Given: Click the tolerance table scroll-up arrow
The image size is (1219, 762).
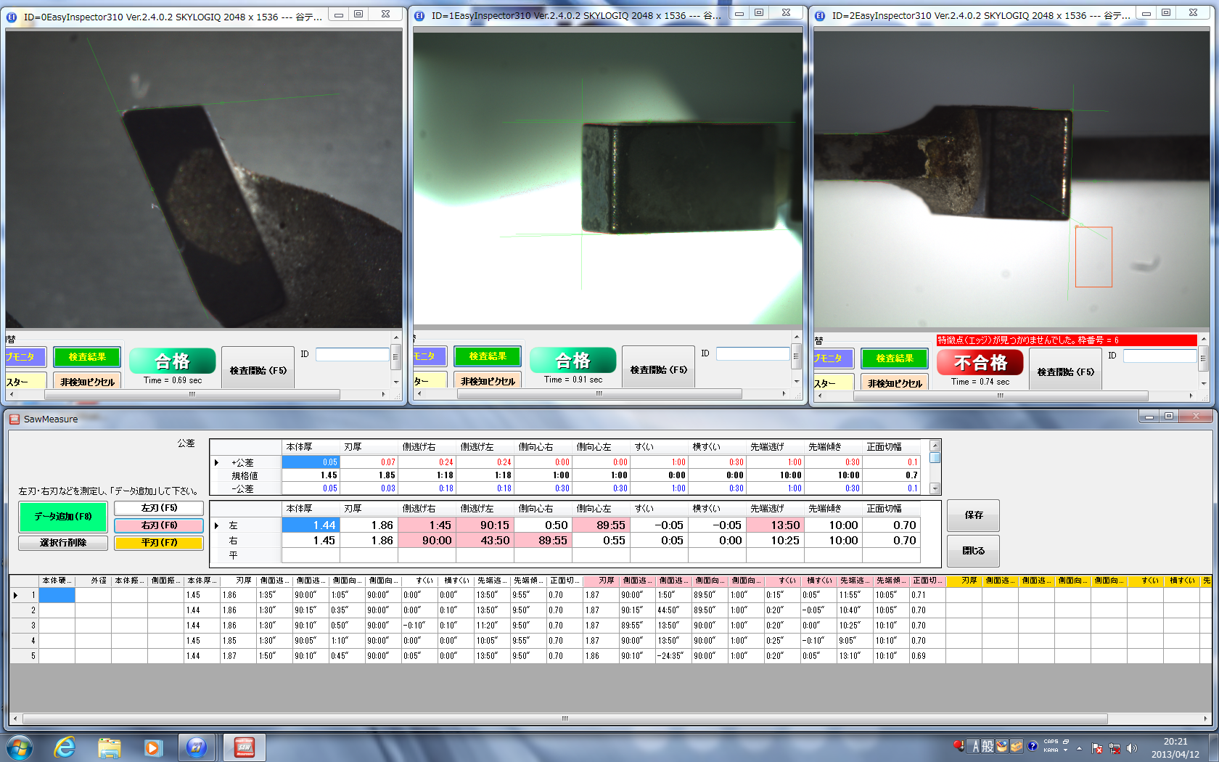Looking at the screenshot, I should tap(935, 446).
